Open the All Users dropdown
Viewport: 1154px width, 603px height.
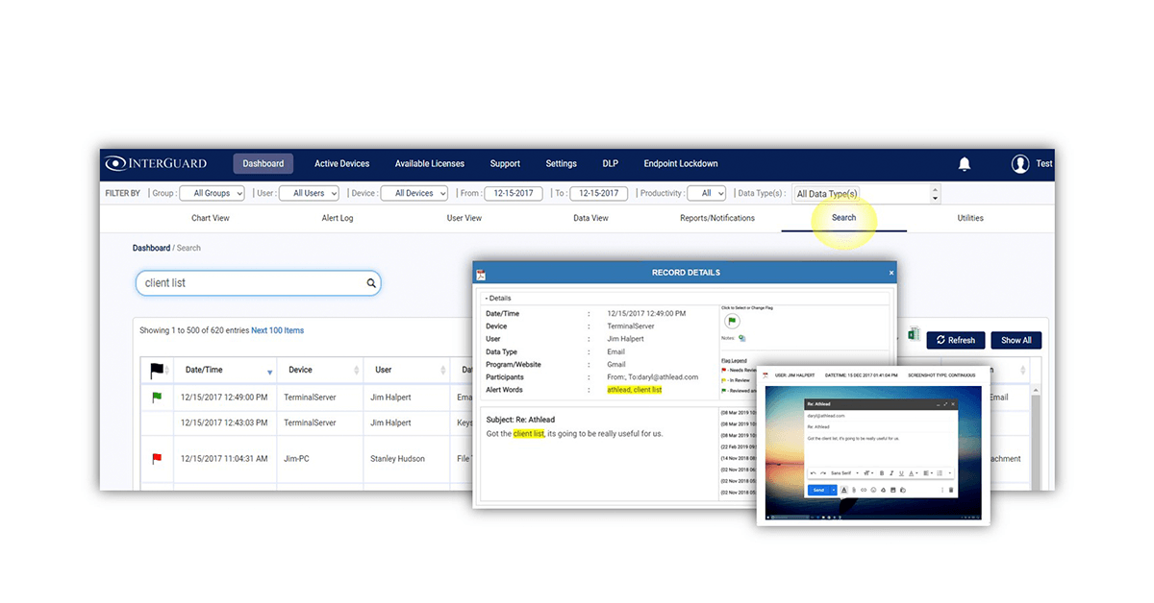point(309,193)
